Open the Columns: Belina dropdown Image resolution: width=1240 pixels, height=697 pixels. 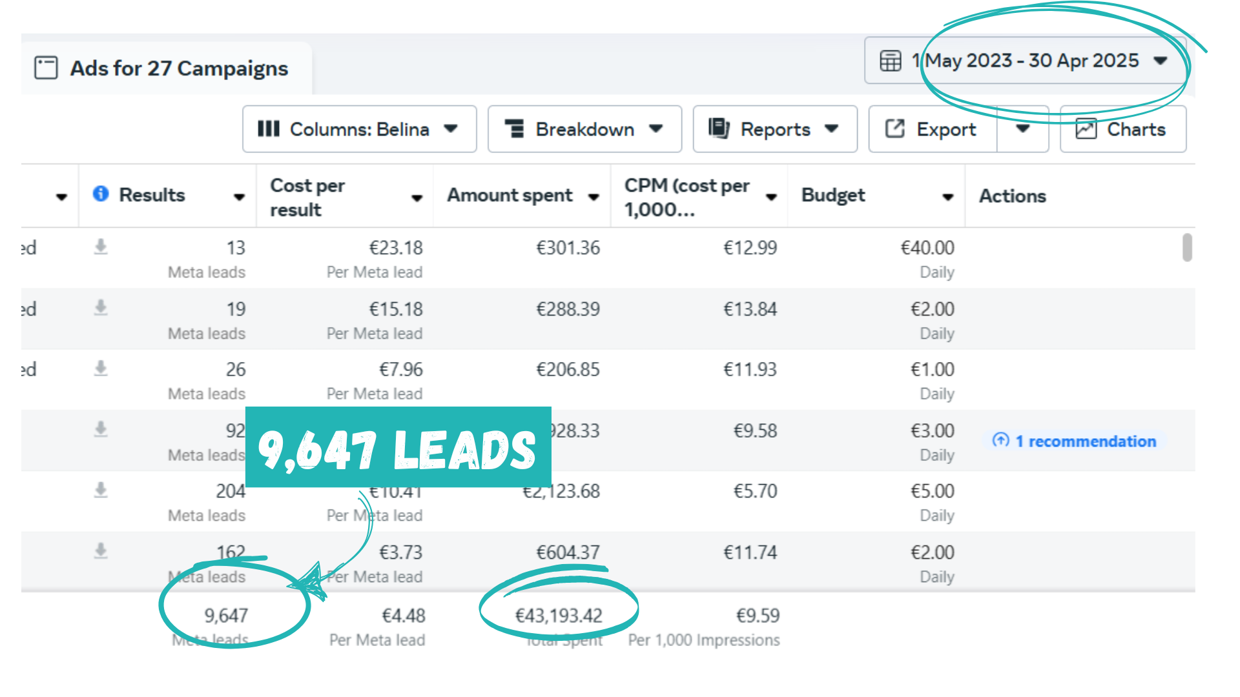[x=359, y=129]
